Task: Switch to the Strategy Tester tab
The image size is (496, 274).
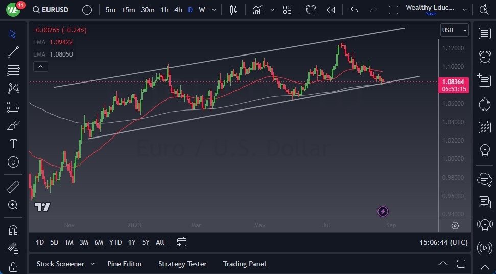Action: pos(182,264)
